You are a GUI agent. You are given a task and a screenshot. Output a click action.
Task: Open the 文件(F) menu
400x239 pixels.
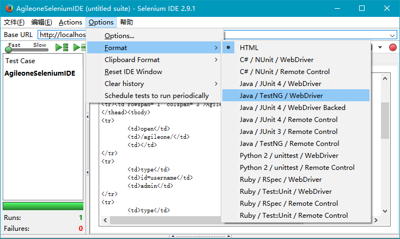tap(14, 22)
